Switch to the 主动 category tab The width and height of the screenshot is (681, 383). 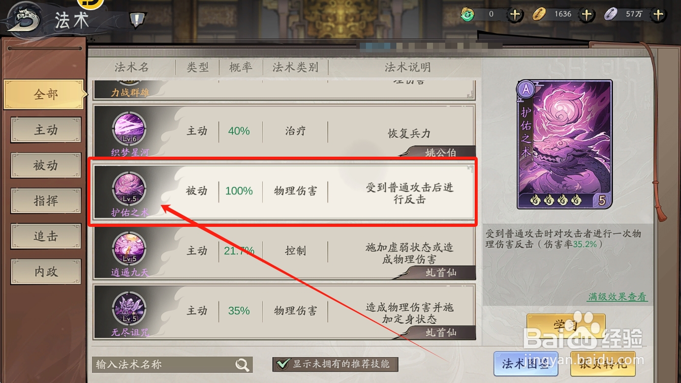[x=46, y=130]
